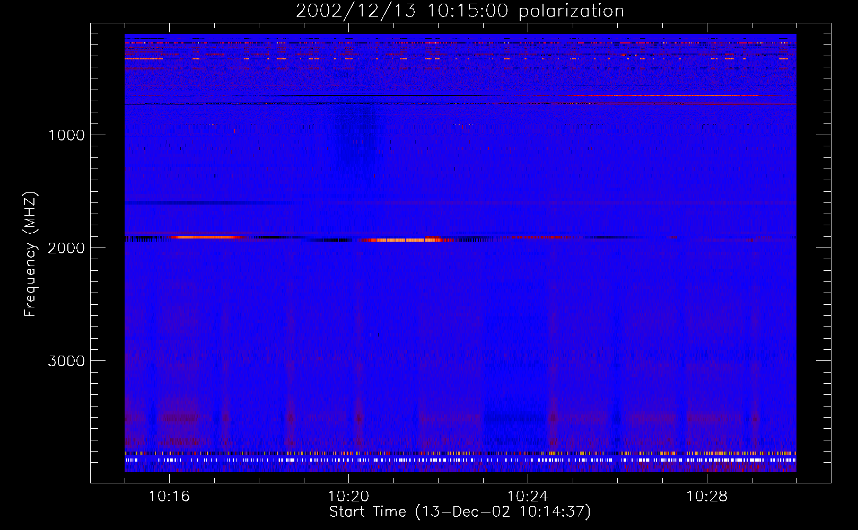Click the 10:20 time axis label
Image resolution: width=858 pixels, height=530 pixels.
pyautogui.click(x=348, y=497)
